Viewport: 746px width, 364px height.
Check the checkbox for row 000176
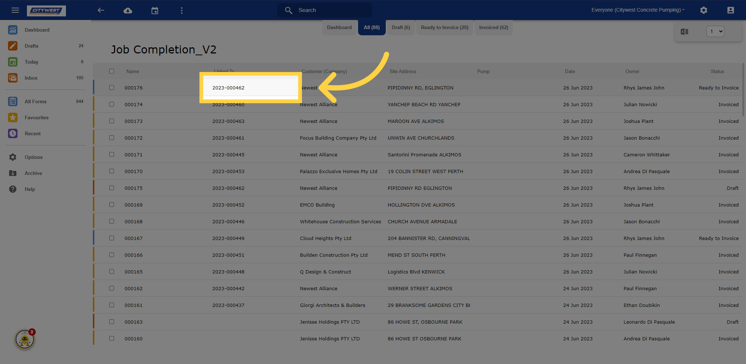[x=111, y=88]
